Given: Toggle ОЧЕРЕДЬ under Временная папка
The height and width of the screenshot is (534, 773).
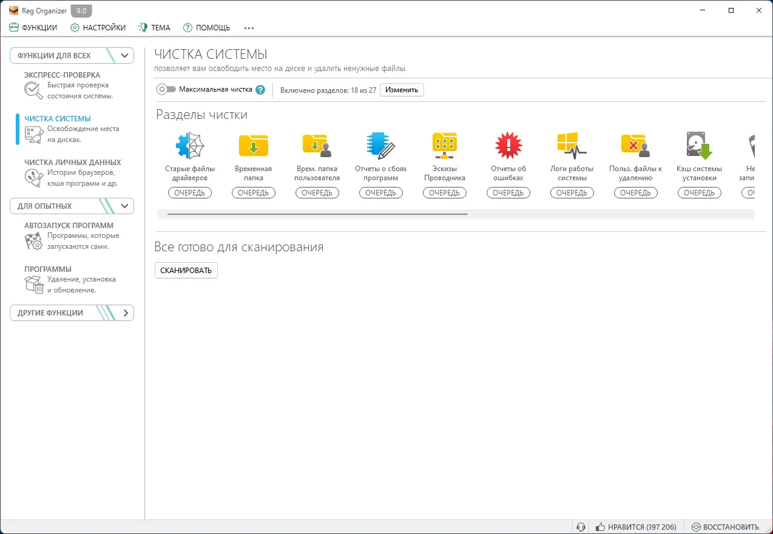Looking at the screenshot, I should tap(254, 192).
